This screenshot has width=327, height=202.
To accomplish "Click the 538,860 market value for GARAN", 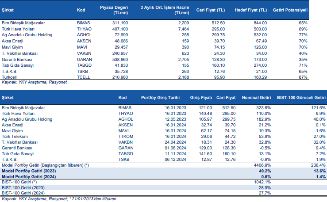I will pos(119,59).
